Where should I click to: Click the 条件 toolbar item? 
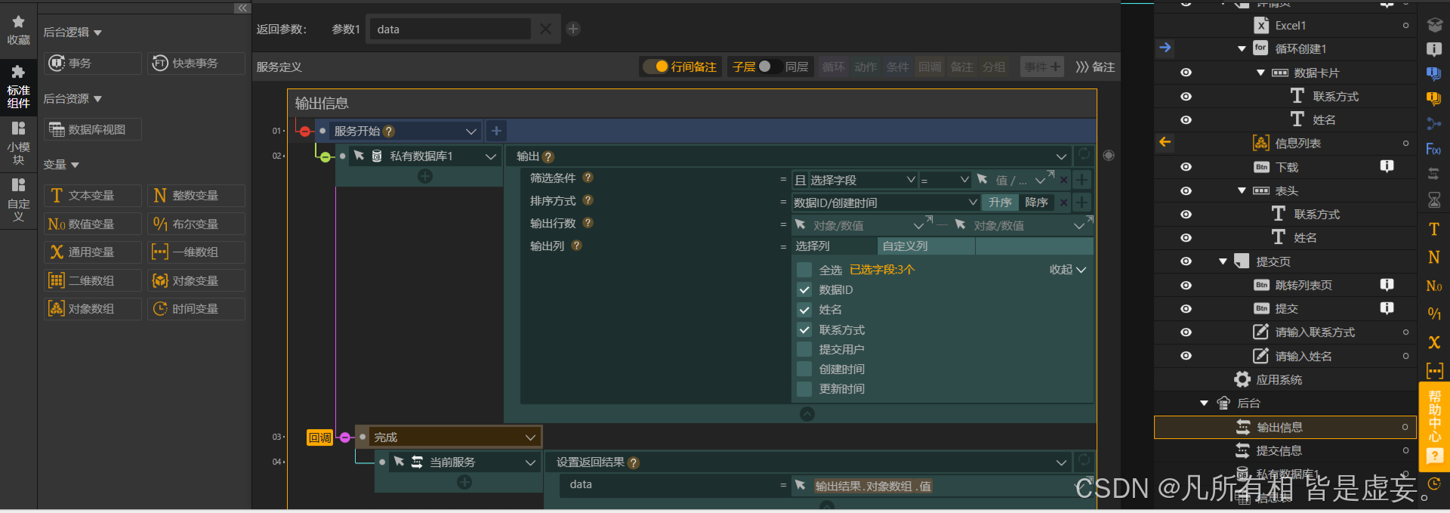pyautogui.click(x=897, y=67)
